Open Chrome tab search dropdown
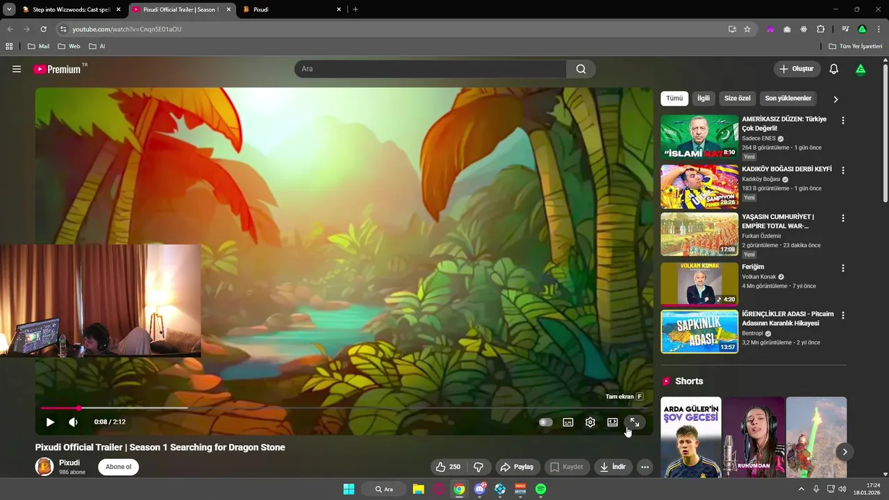The image size is (889, 500). point(9,10)
